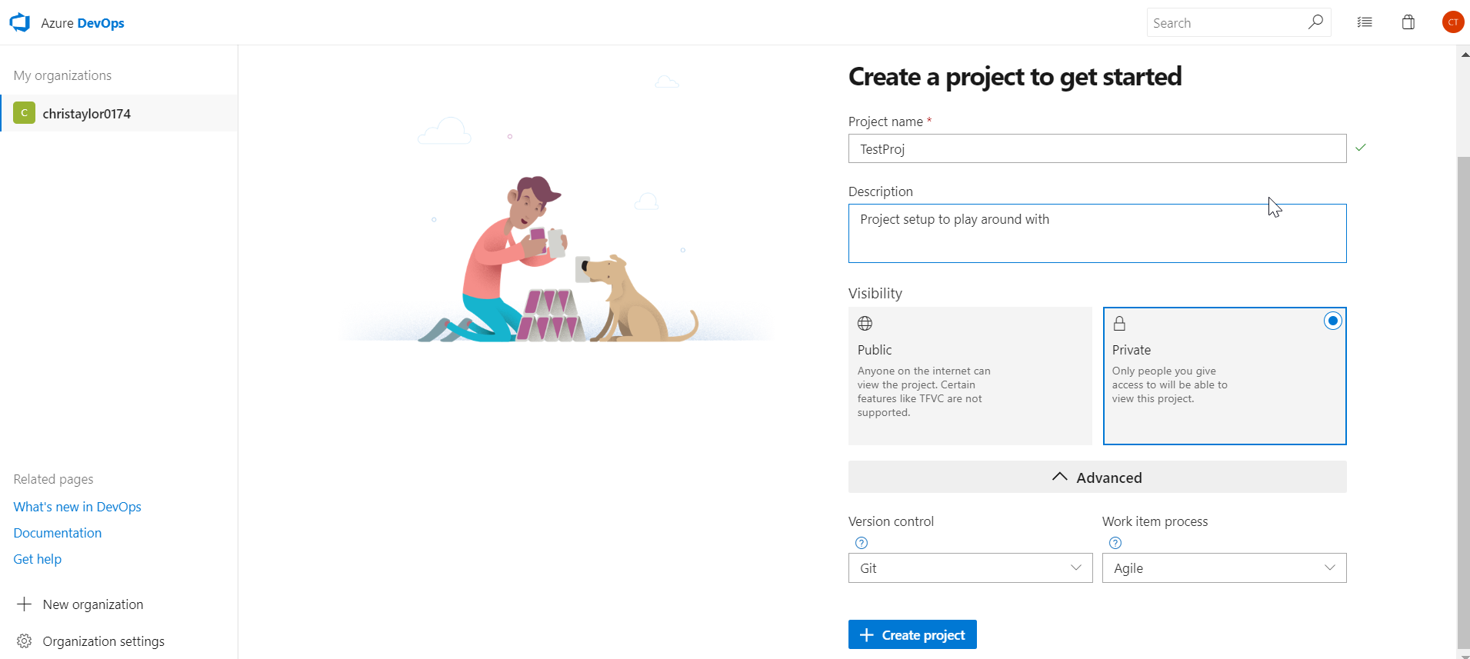Image resolution: width=1470 pixels, height=659 pixels.
Task: Select the Public visibility option
Action: click(x=969, y=375)
